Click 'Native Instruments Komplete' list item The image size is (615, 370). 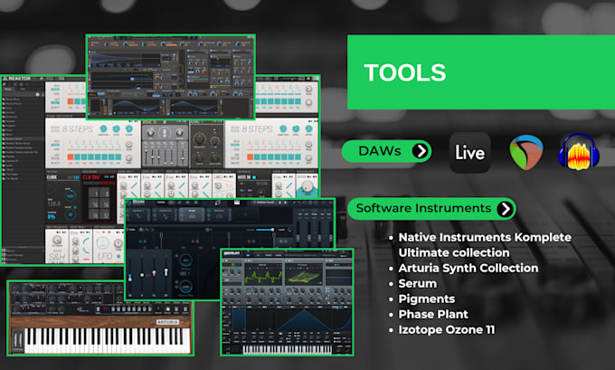tap(485, 237)
